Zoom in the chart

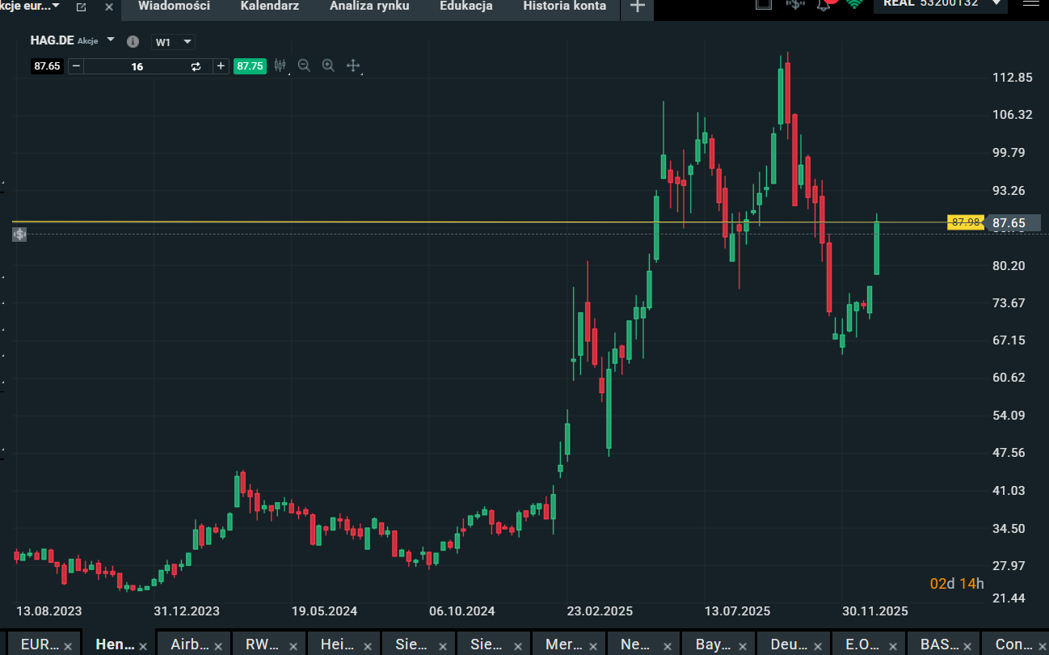pyautogui.click(x=328, y=66)
